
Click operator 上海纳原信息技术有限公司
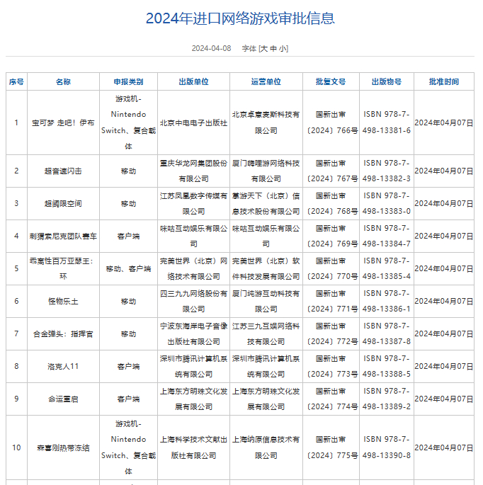pos(266,447)
